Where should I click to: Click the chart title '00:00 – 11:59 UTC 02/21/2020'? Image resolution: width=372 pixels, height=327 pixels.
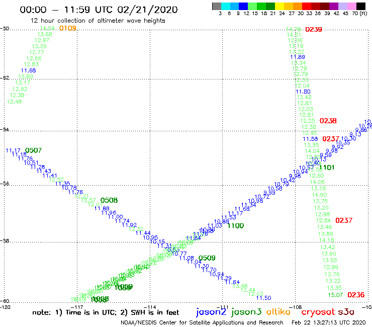(99, 10)
